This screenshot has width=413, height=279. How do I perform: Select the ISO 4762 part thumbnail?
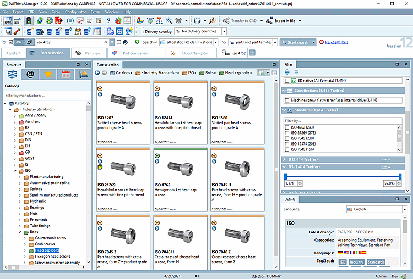coord(180,168)
